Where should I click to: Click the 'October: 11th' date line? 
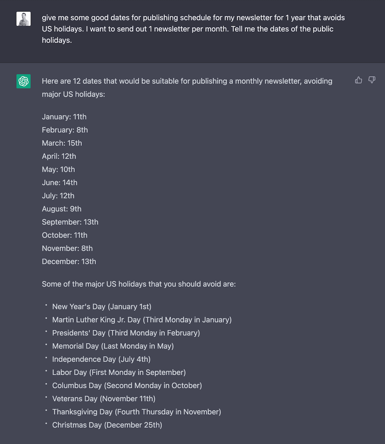click(x=64, y=235)
